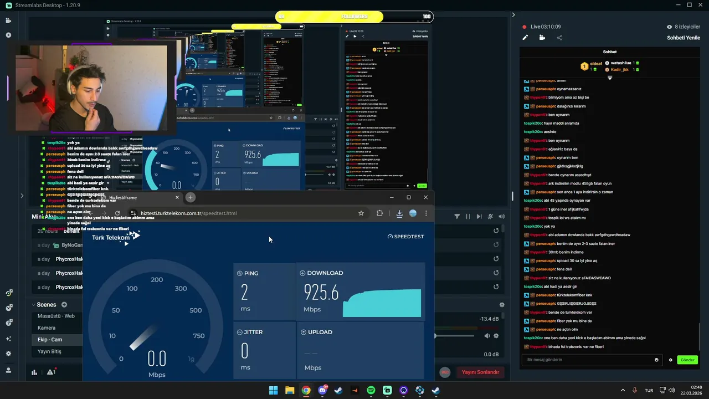Repeat the benefit event alert
709x399 pixels.
[496, 231]
